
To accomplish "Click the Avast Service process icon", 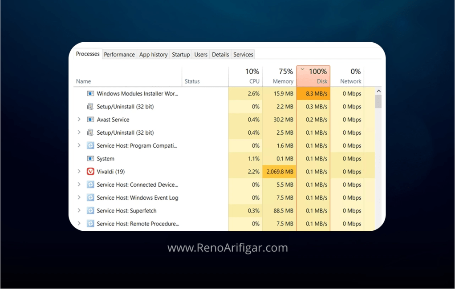I will point(91,119).
